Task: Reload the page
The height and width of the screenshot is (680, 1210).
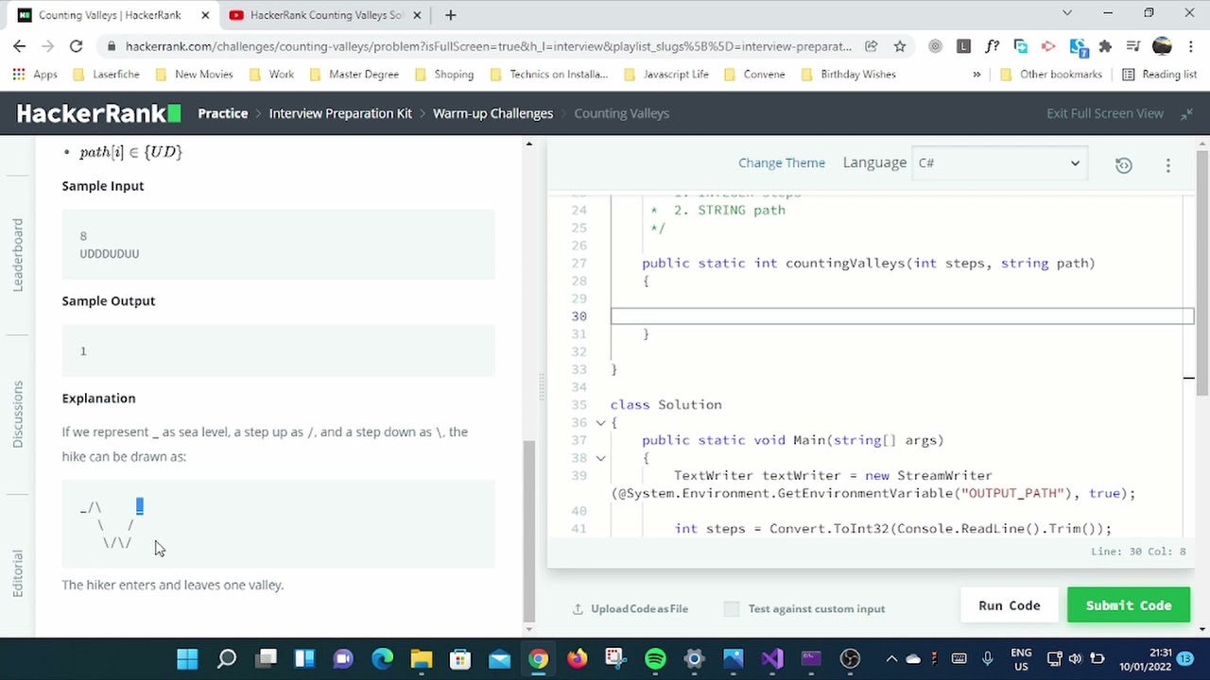Action: point(76,46)
